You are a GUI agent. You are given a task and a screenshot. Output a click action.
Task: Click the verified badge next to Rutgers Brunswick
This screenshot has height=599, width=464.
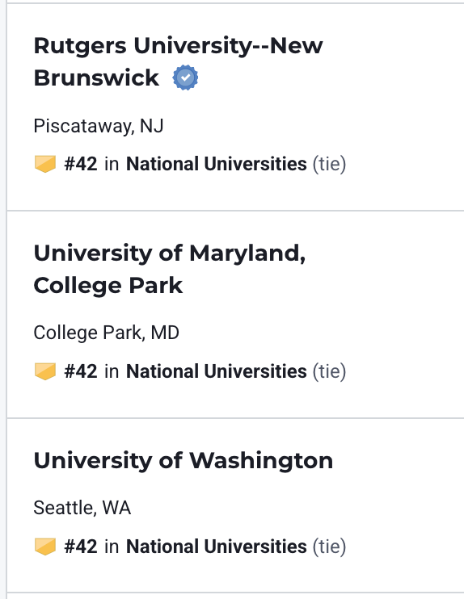click(x=185, y=77)
